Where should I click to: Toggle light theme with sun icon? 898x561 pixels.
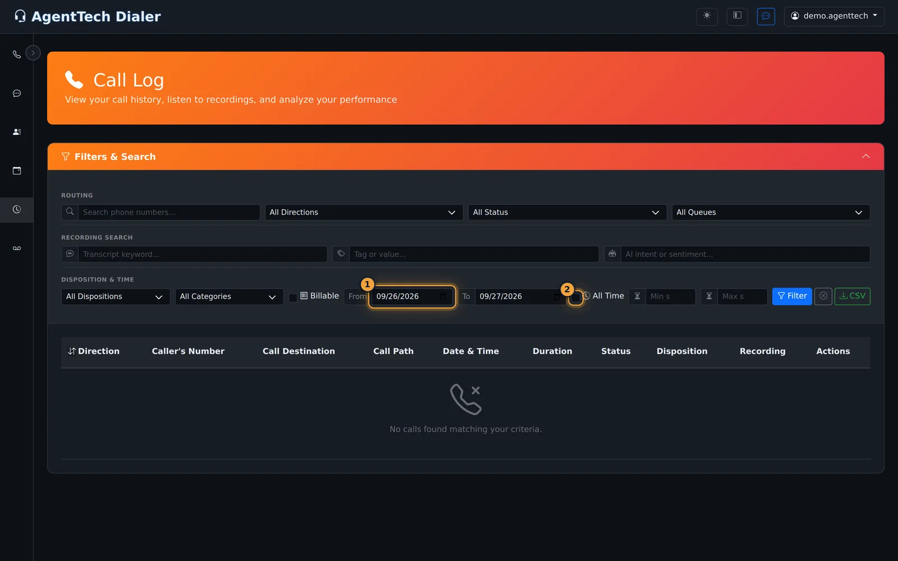tap(707, 16)
